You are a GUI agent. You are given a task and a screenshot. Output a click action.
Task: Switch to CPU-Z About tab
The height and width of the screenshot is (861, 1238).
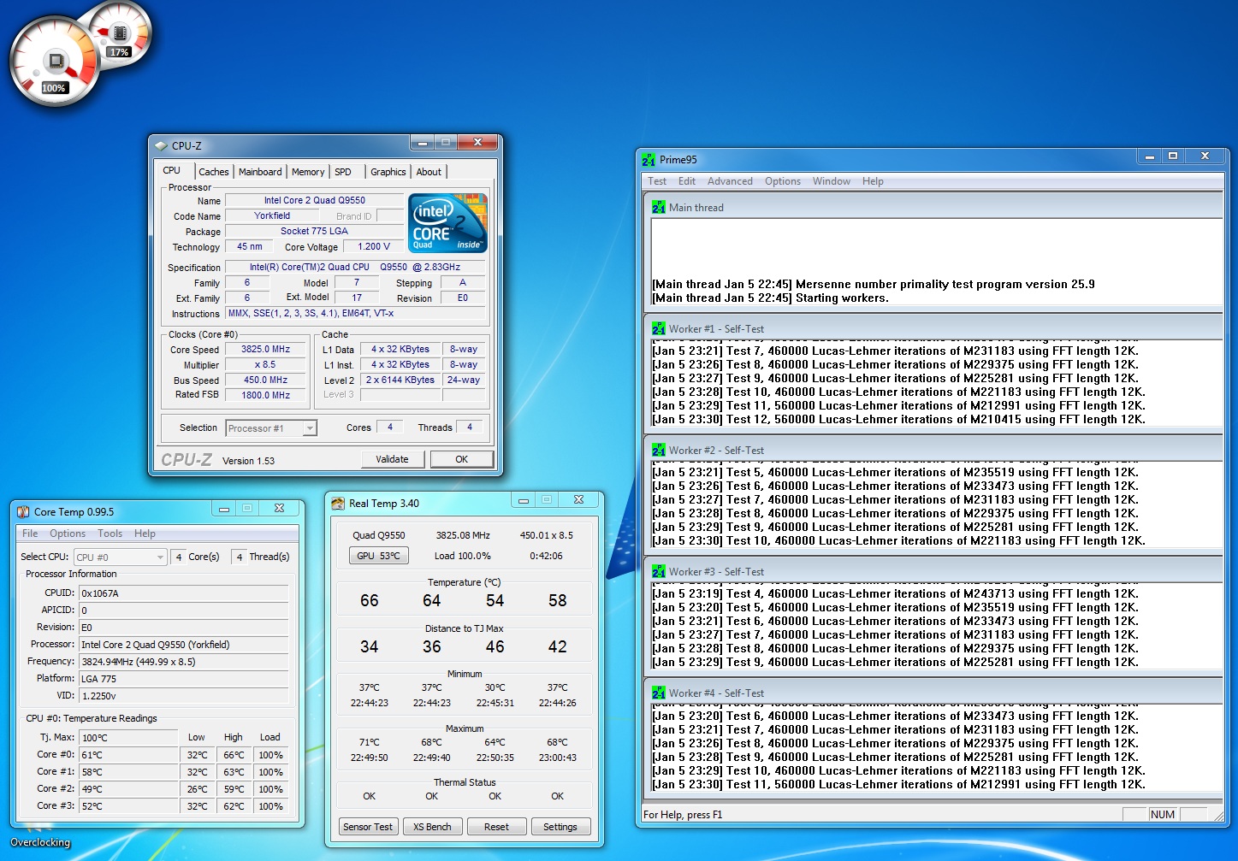(429, 172)
